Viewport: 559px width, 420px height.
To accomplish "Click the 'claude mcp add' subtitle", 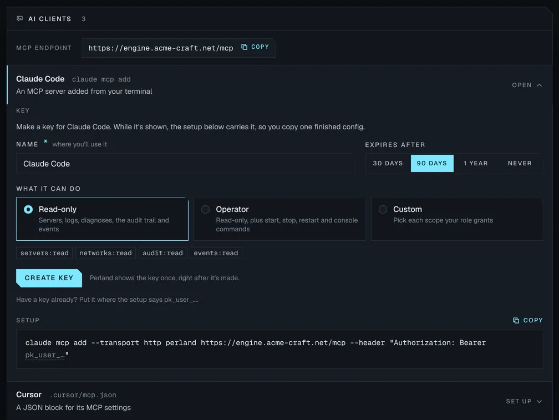I will point(101,79).
